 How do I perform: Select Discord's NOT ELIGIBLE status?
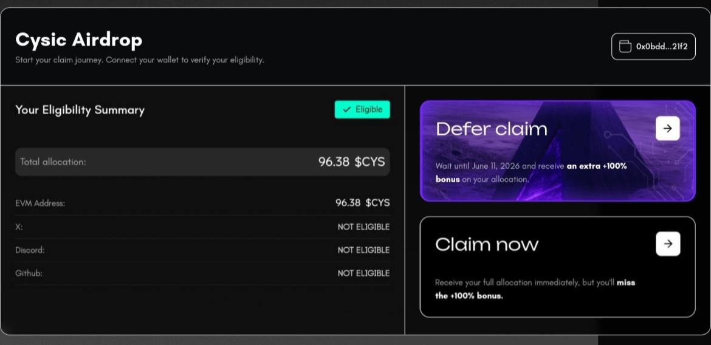[x=363, y=250]
